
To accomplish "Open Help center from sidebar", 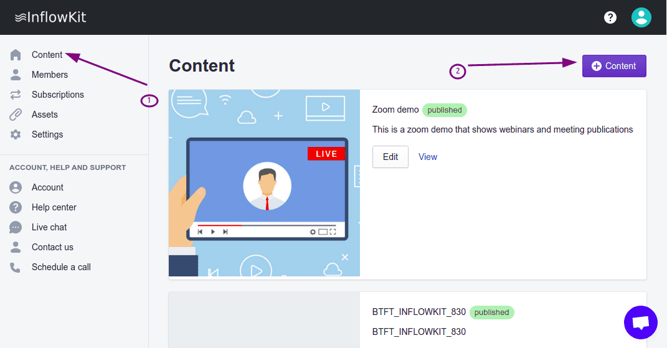I will pyautogui.click(x=54, y=207).
